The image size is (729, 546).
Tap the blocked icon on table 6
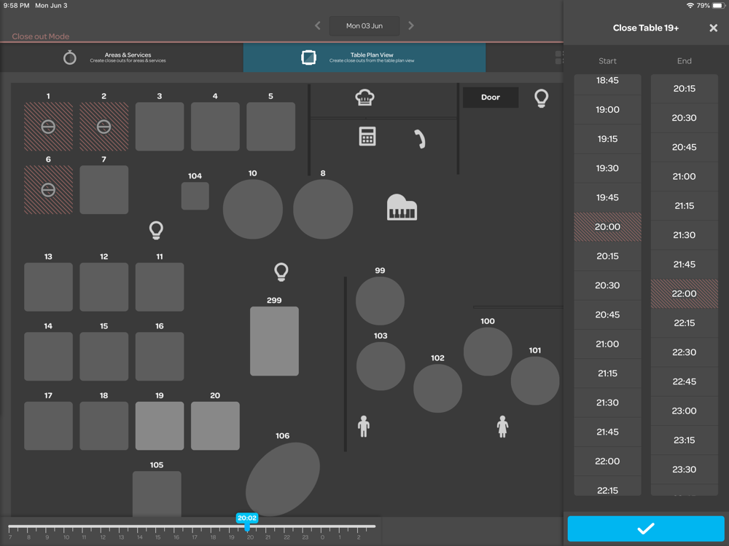pos(48,190)
